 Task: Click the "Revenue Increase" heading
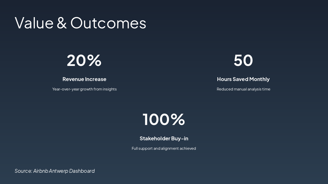[x=84, y=79]
